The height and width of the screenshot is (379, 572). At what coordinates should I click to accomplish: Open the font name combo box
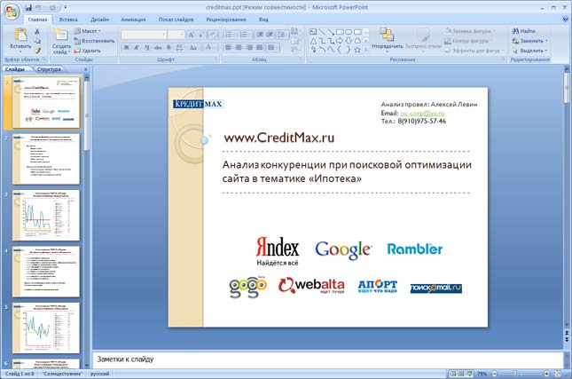[144, 35]
